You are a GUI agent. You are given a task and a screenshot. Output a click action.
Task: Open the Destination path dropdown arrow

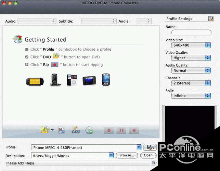pyautogui.click(x=111, y=155)
